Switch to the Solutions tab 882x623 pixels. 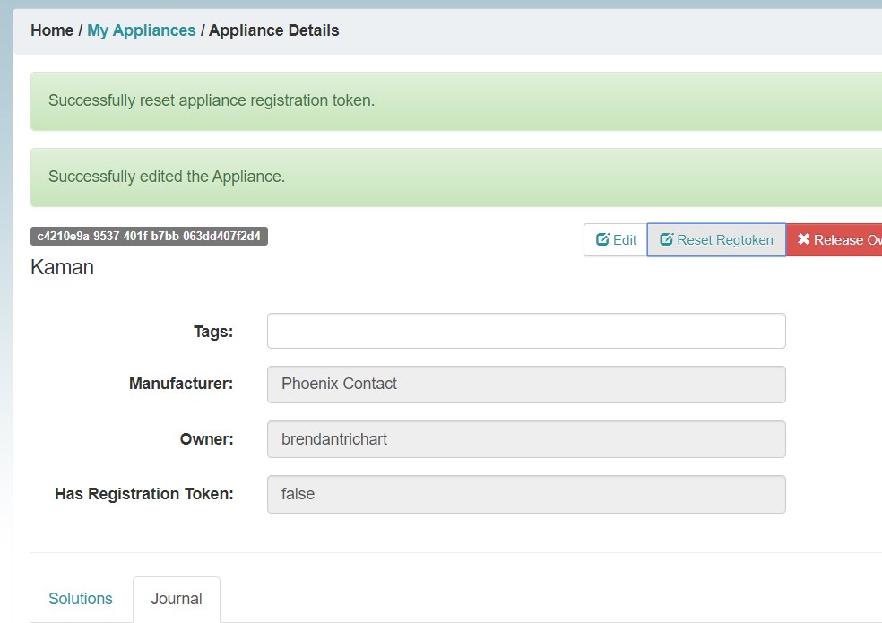click(81, 599)
